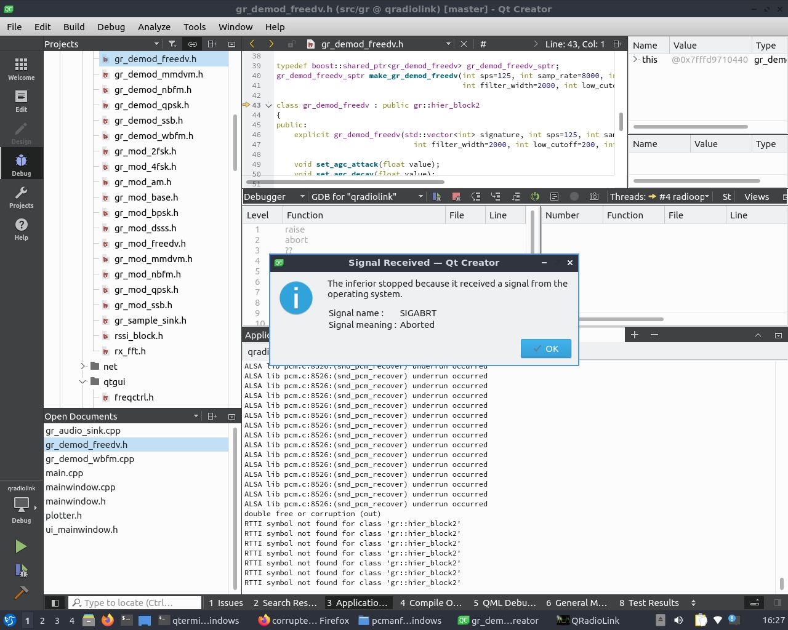Open the Threads dropdown showing #4 radioop
This screenshot has width=788, height=630.
point(685,196)
